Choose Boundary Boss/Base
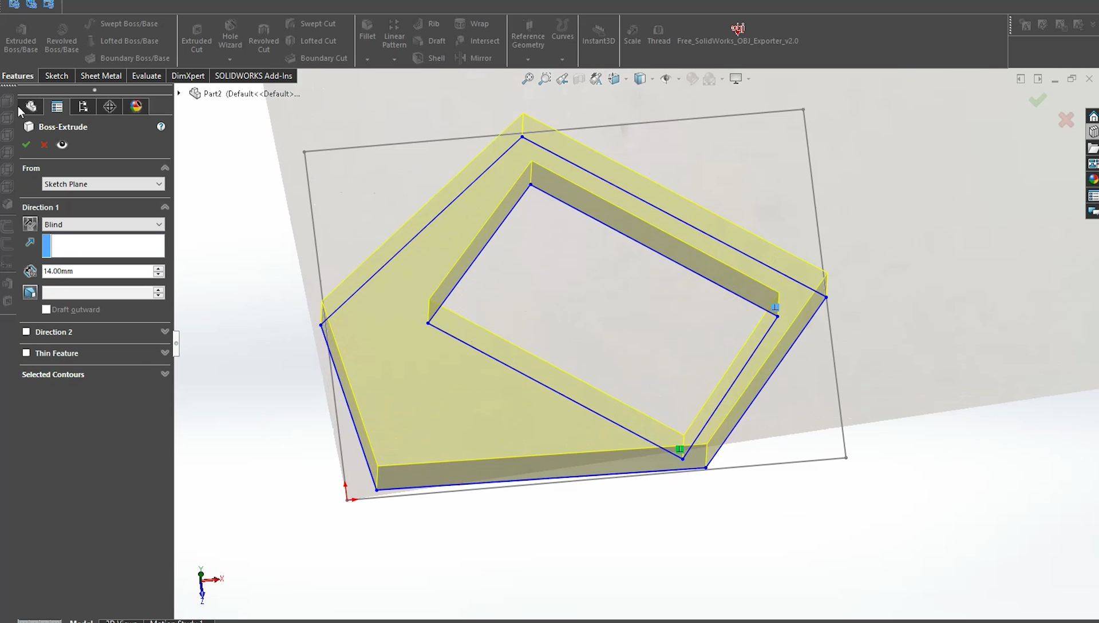Screen dimensions: 1099x623 pyautogui.click(x=127, y=58)
